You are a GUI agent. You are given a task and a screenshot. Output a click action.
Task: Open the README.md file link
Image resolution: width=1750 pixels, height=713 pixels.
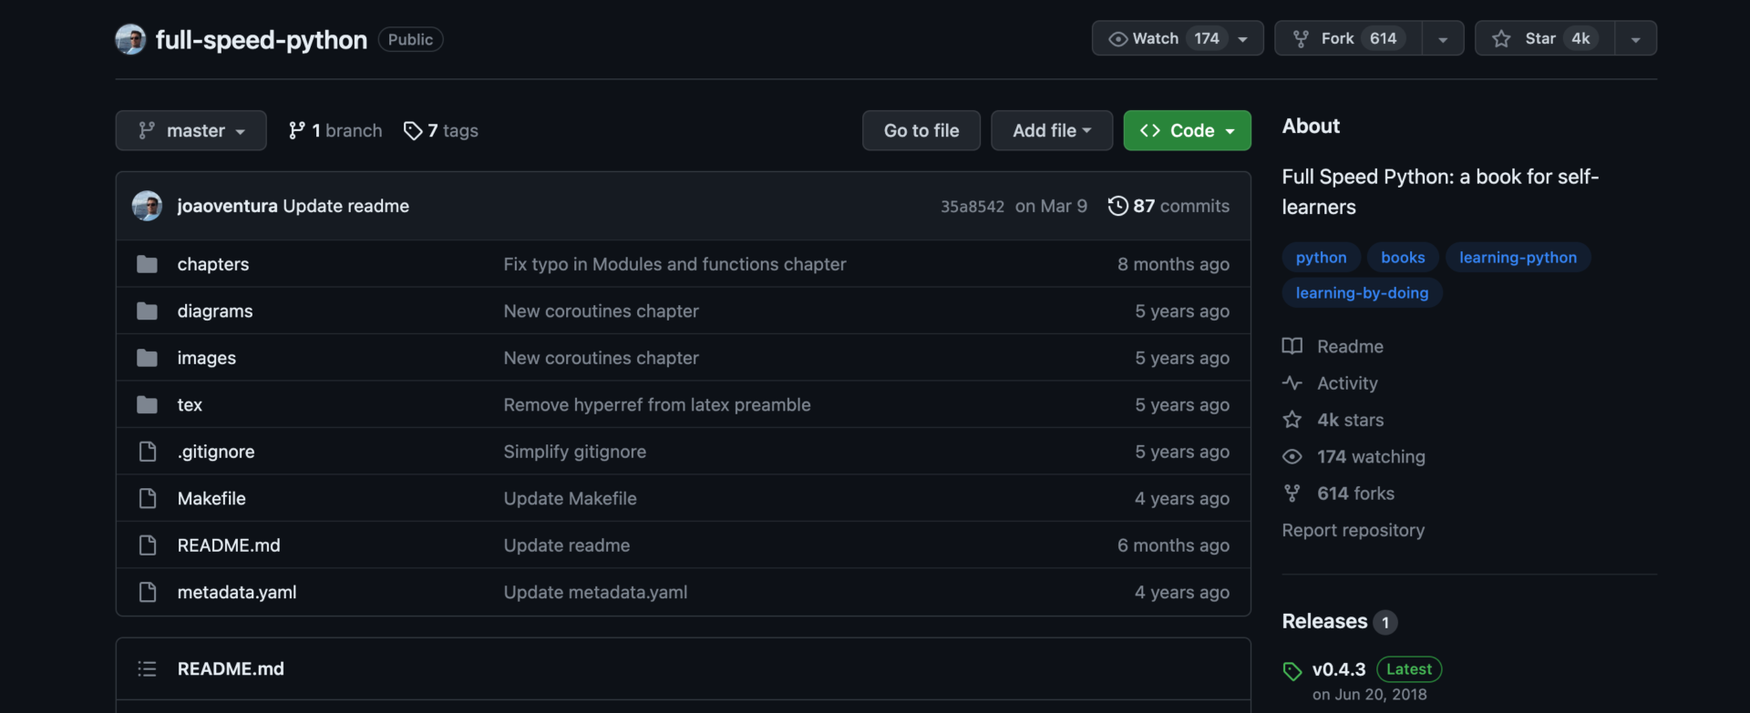(x=229, y=545)
